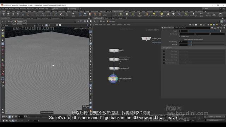Select the Sky Light shelf tool
226x127 pixels.
168,14
